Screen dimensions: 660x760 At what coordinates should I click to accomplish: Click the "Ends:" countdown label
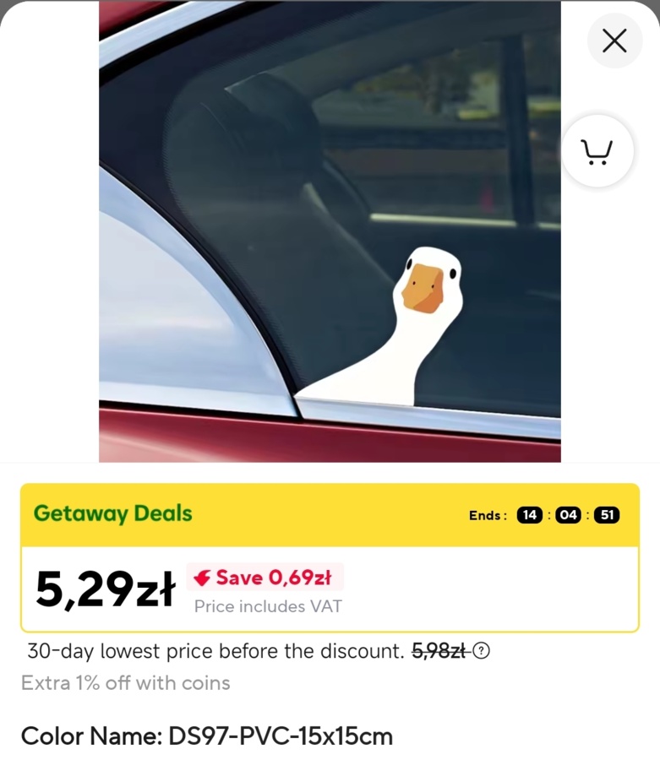tap(488, 515)
